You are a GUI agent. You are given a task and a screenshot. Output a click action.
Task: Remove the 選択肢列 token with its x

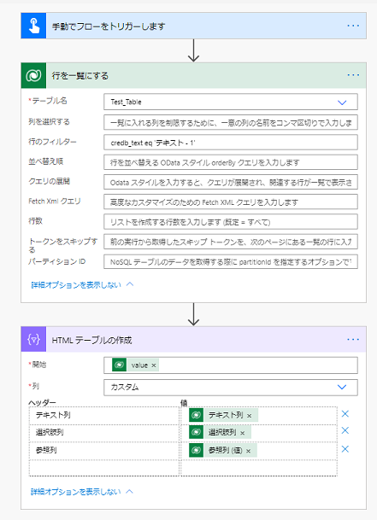(x=243, y=433)
